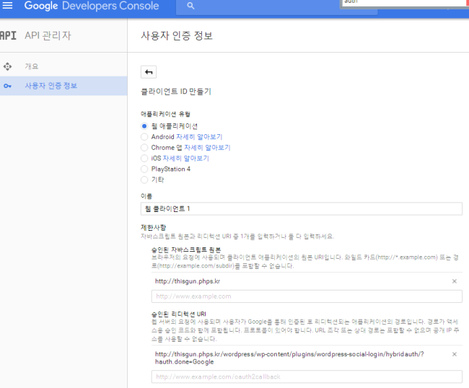
Task: Choose PlayStation 4 application type
Action: (x=144, y=169)
